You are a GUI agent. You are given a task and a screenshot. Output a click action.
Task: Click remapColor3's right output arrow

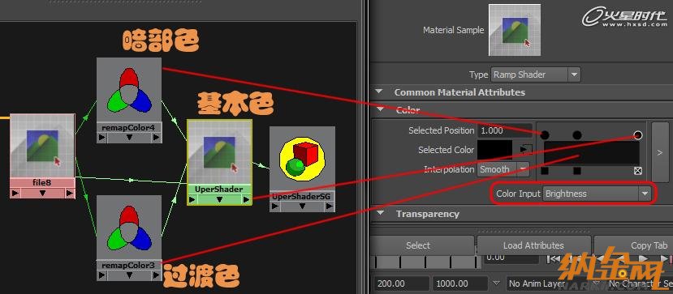pyautogui.click(x=156, y=275)
